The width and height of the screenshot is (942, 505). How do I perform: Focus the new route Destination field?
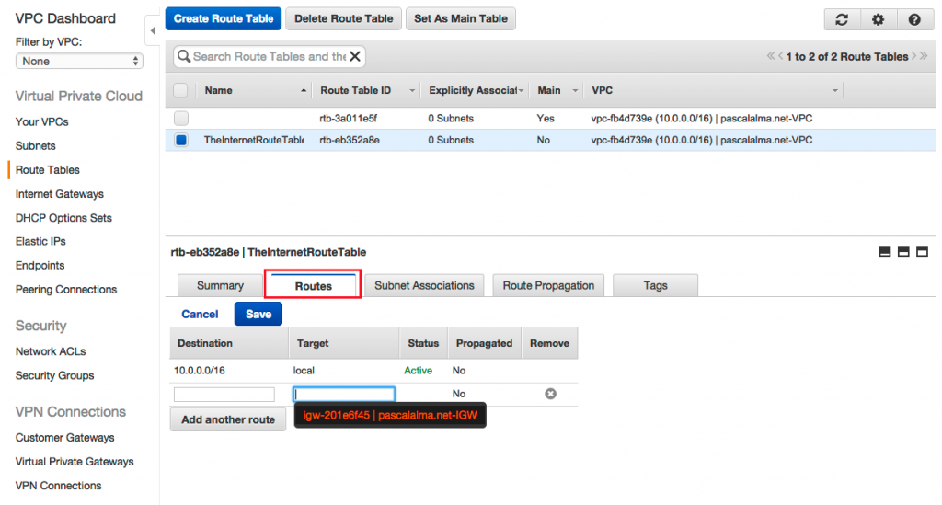tap(224, 394)
